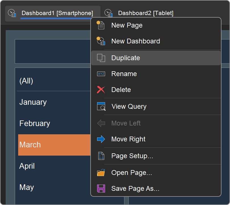Click the red Delete X icon
Image resolution: width=230 pixels, height=205 pixels.
[x=101, y=90]
